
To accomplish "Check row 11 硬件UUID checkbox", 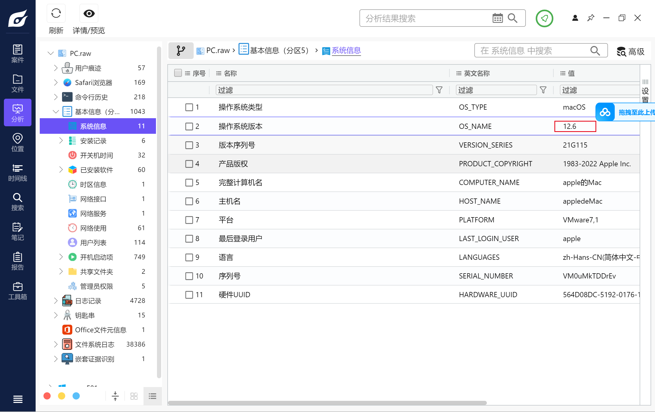I will [x=189, y=295].
